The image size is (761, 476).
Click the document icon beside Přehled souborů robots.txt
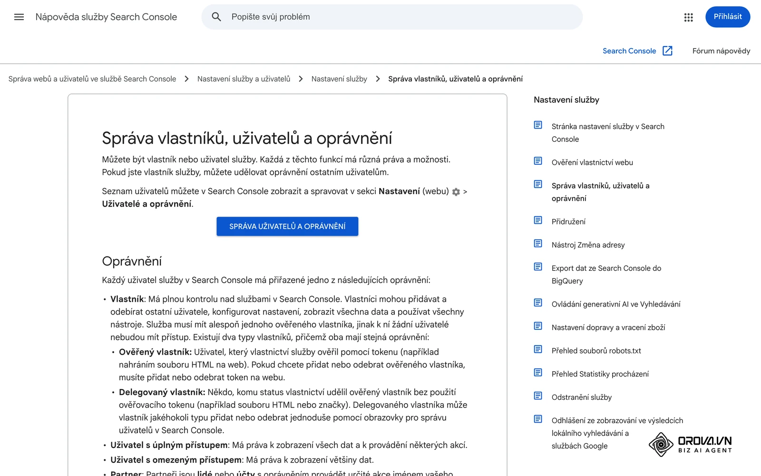[x=538, y=349]
